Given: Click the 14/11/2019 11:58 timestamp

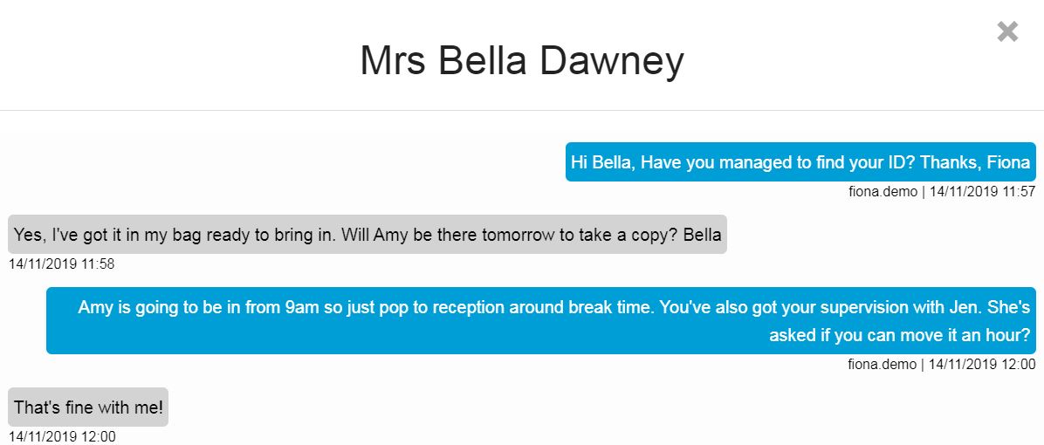Looking at the screenshot, I should (61, 264).
